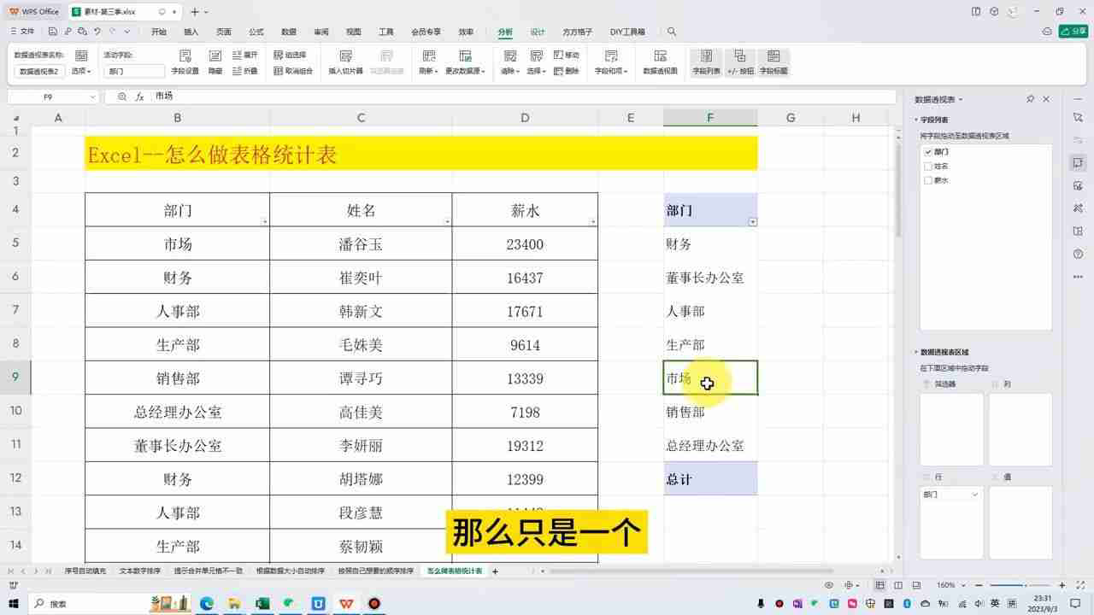
Task: Open the 插入 ribbon tab
Action: (191, 32)
